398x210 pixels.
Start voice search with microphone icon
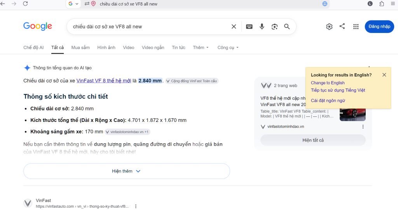262,26
